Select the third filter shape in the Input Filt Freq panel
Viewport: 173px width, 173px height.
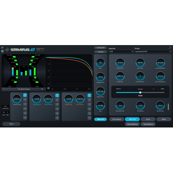coord(25,104)
